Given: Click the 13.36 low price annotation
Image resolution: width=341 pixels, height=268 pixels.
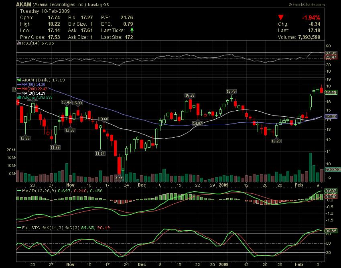Looking at the screenshot, I should click(70, 130).
